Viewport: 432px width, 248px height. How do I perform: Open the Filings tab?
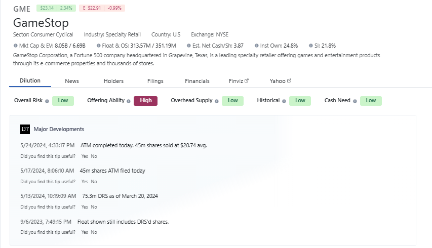(x=155, y=81)
